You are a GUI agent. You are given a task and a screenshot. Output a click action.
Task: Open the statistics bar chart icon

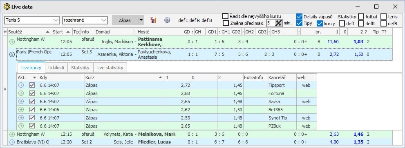153,20
